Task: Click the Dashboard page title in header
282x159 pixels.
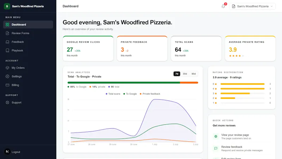Action: pos(70,6)
